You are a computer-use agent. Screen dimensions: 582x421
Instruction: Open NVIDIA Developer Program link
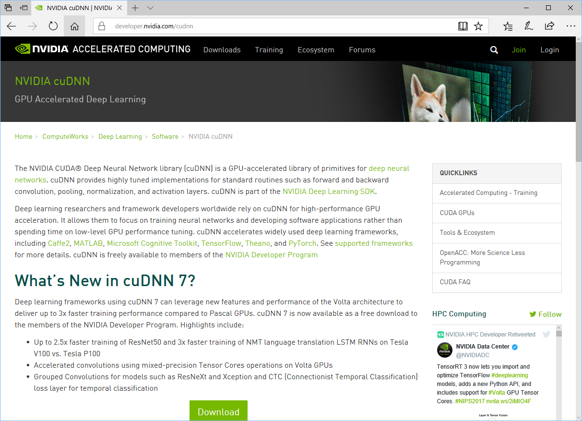[272, 255]
